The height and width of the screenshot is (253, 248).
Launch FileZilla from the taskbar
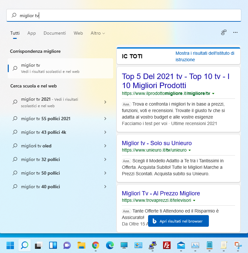click(x=167, y=245)
